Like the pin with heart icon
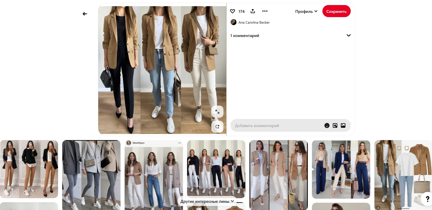 tap(233, 11)
